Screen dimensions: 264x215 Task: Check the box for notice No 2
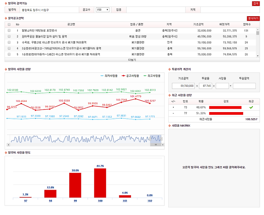point(9,36)
